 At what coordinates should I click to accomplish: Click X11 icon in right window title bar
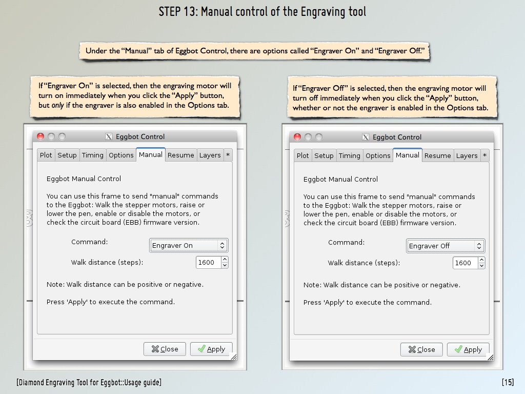pyautogui.click(x=366, y=137)
